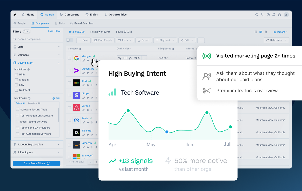Open the Enrich nav item
This screenshot has width=302, height=191.
pyautogui.click(x=92, y=15)
